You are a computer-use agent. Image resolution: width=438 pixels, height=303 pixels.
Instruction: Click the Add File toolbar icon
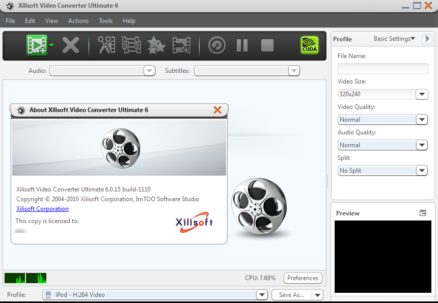37,45
